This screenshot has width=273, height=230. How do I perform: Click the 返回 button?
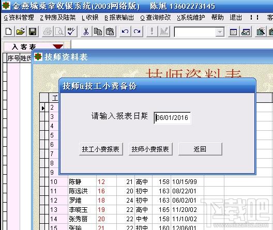(x=200, y=149)
